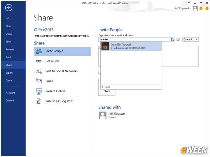Click the document URL text
This screenshot has width=210, height=157.
pos(62,36)
